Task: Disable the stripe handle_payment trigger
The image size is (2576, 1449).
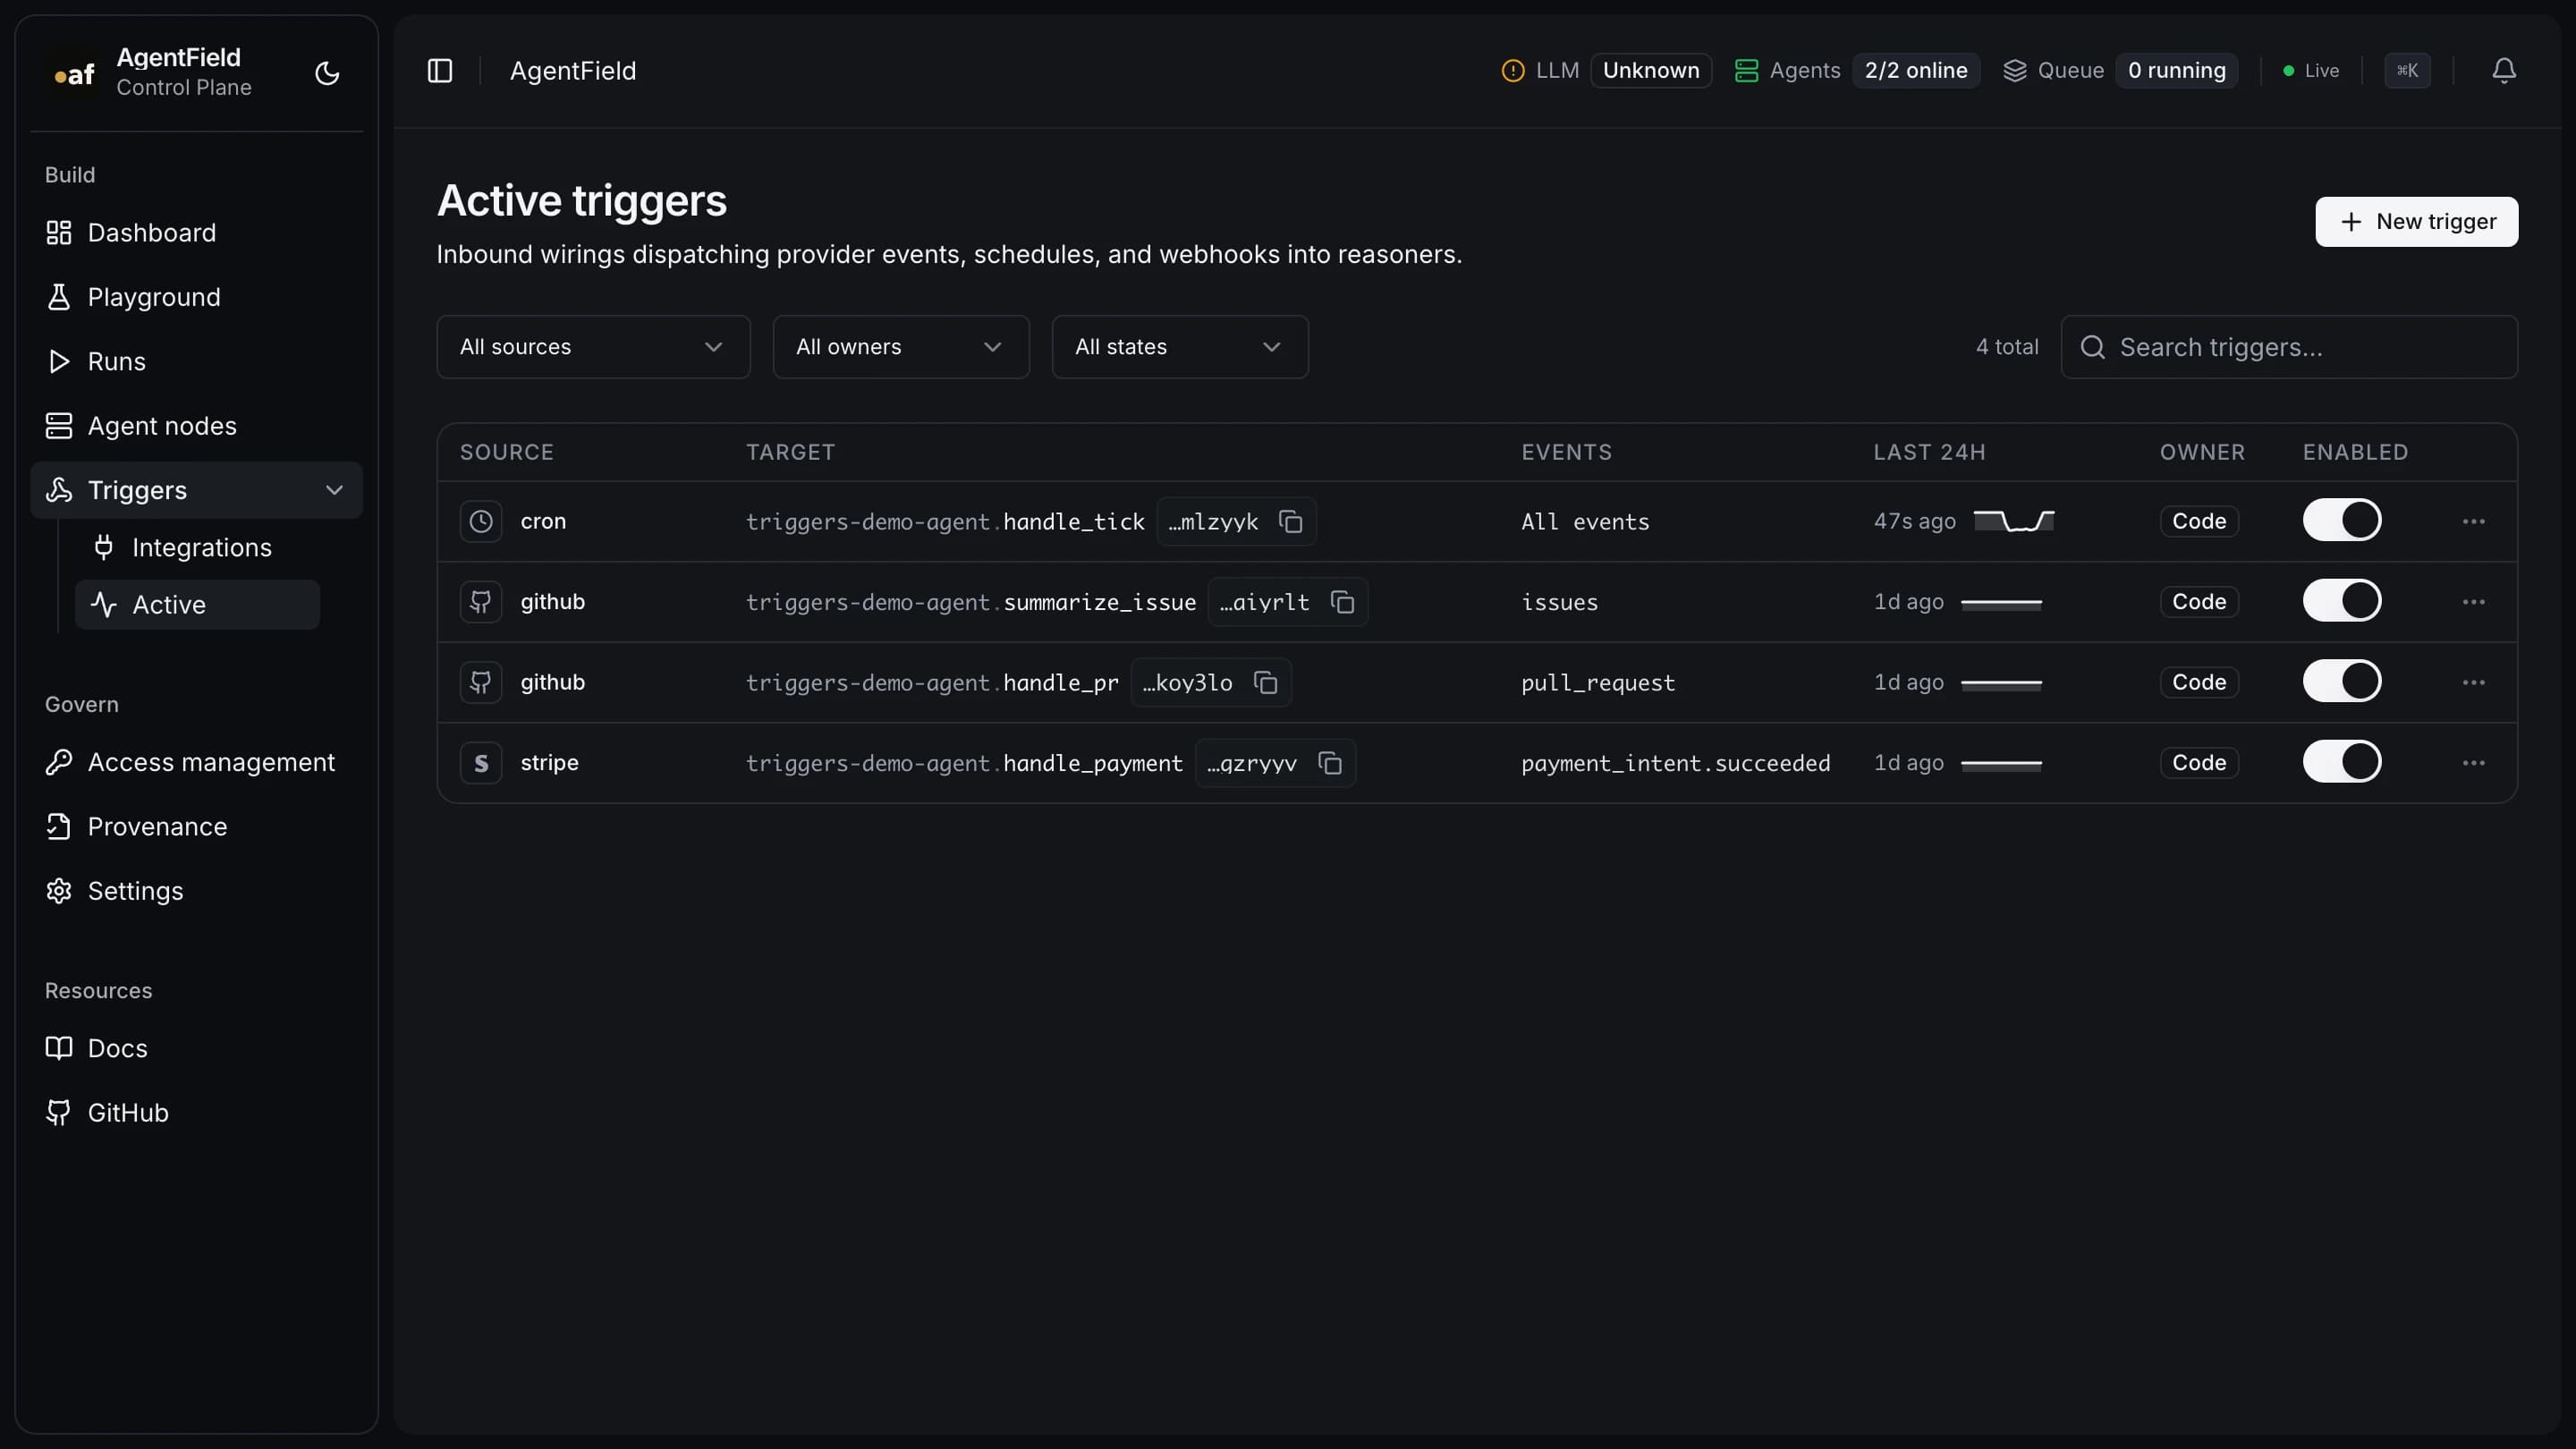Action: (2342, 761)
